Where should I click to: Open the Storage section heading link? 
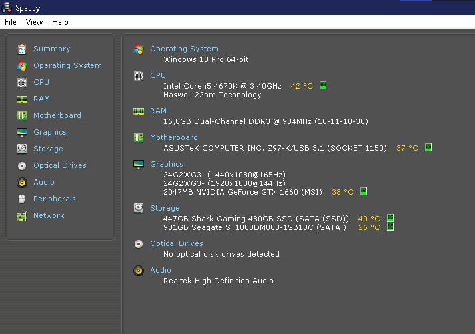(x=165, y=208)
